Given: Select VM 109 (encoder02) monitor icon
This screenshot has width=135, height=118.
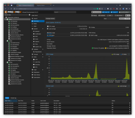Looking at the screenshot, I should coord(9,25).
